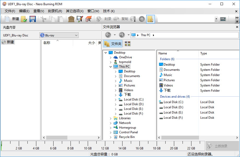
Task: Click the flaming building toolbar icon
Action: 88,19
